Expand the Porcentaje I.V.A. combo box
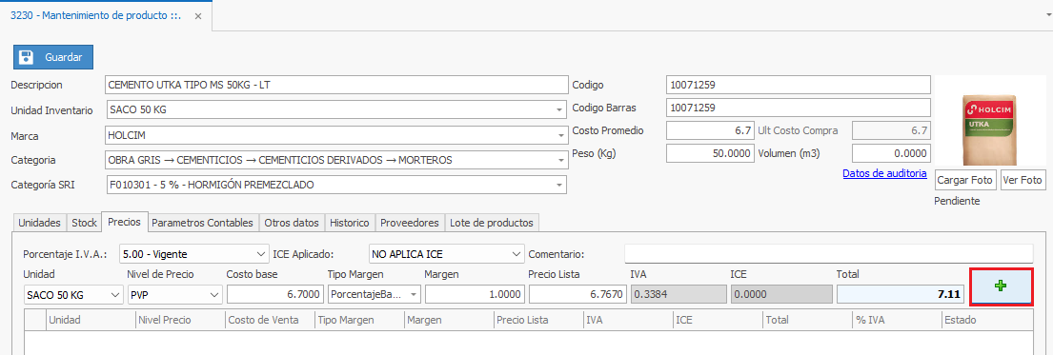The width and height of the screenshot is (1053, 355). (194, 254)
